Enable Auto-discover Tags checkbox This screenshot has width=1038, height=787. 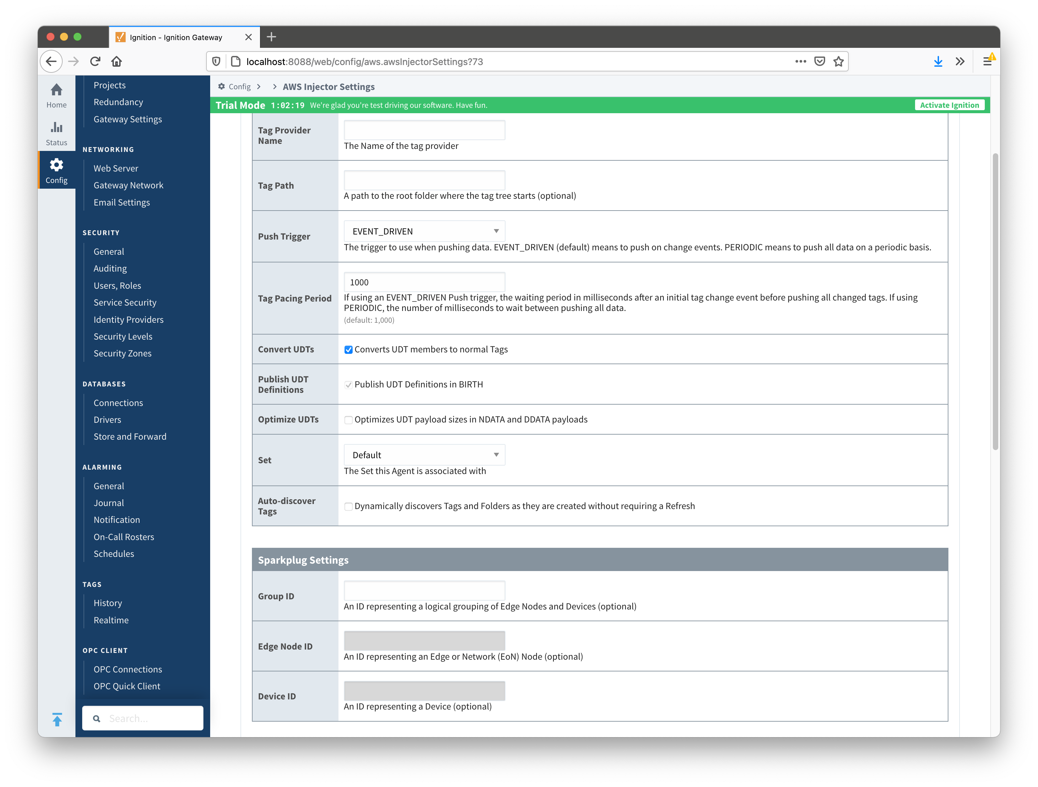[348, 506]
